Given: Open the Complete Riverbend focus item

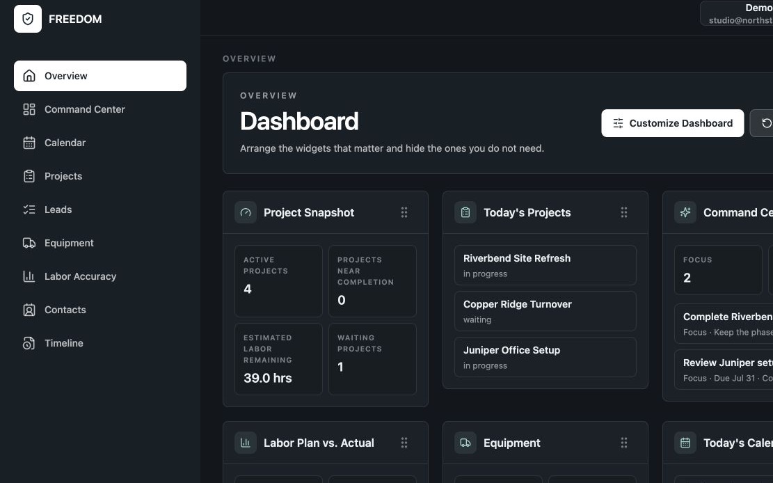Looking at the screenshot, I should click(724, 324).
